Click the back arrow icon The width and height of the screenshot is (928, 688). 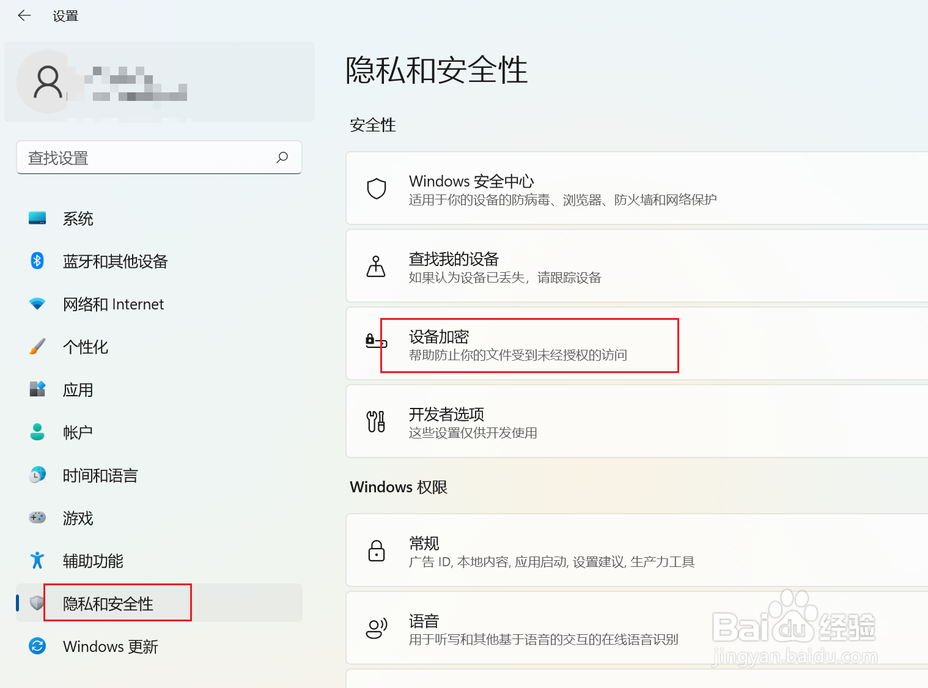(x=24, y=16)
